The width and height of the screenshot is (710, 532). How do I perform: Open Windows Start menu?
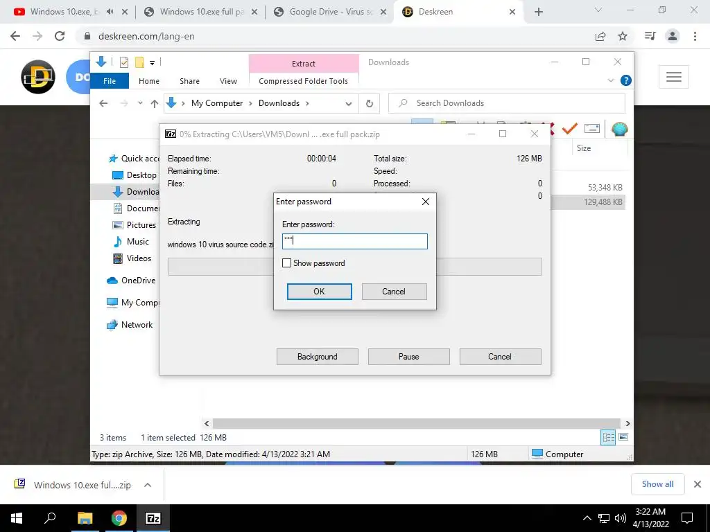click(17, 518)
